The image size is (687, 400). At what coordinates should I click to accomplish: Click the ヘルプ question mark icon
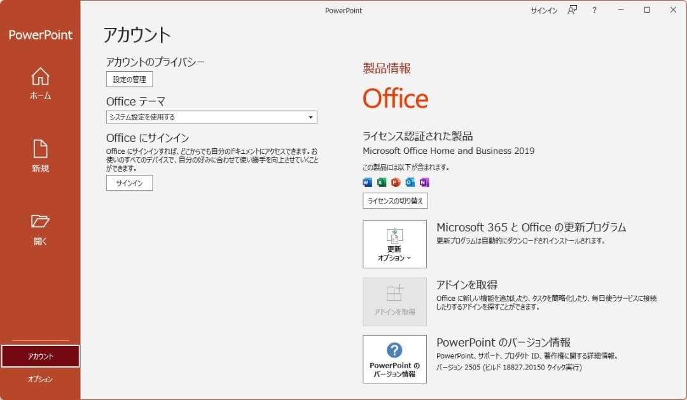pyautogui.click(x=593, y=10)
